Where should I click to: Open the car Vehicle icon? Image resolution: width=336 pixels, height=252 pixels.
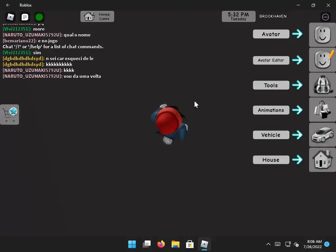point(323,135)
